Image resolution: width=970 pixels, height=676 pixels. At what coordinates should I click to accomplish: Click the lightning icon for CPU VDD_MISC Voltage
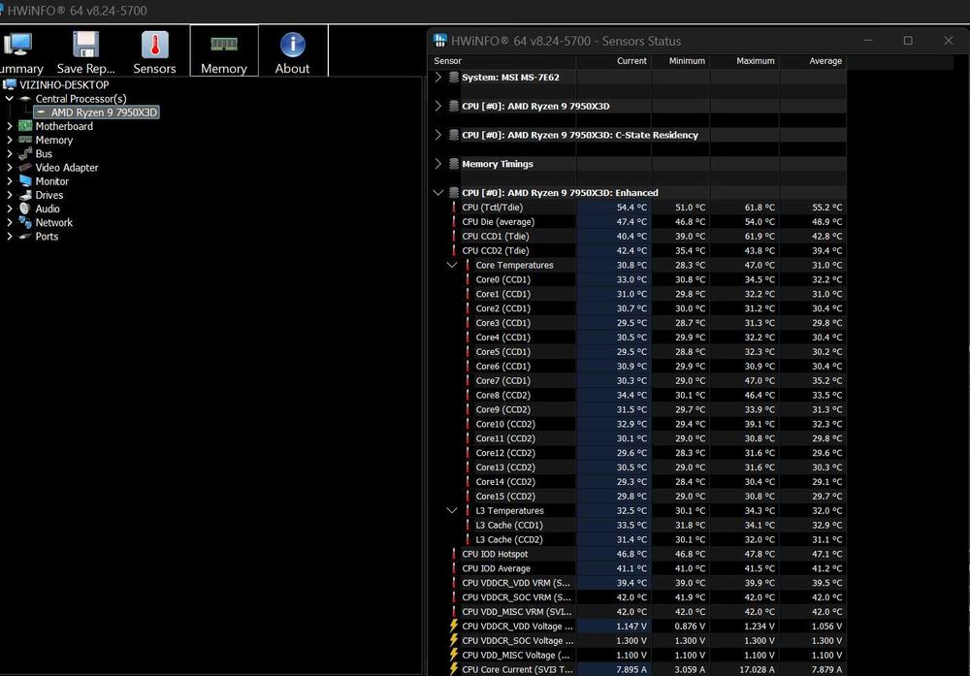coord(453,655)
